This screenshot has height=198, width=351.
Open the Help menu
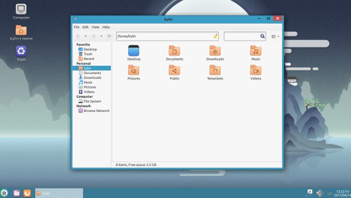click(x=106, y=27)
